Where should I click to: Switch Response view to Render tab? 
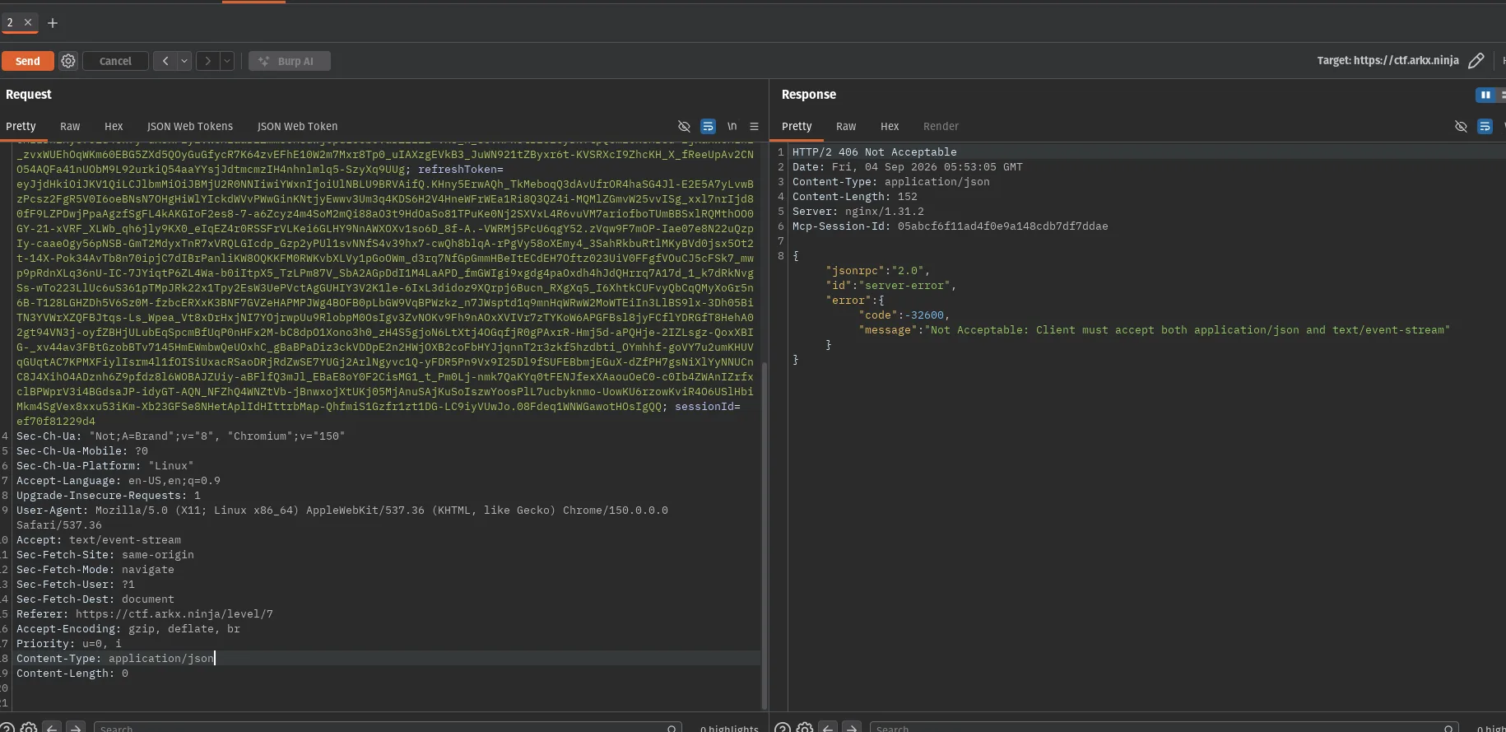coord(941,126)
